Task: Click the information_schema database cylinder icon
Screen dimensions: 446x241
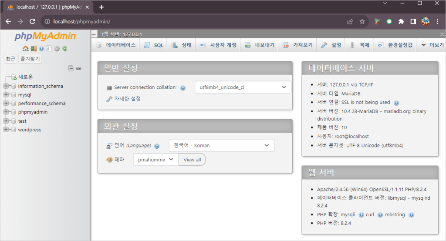Action: point(14,86)
